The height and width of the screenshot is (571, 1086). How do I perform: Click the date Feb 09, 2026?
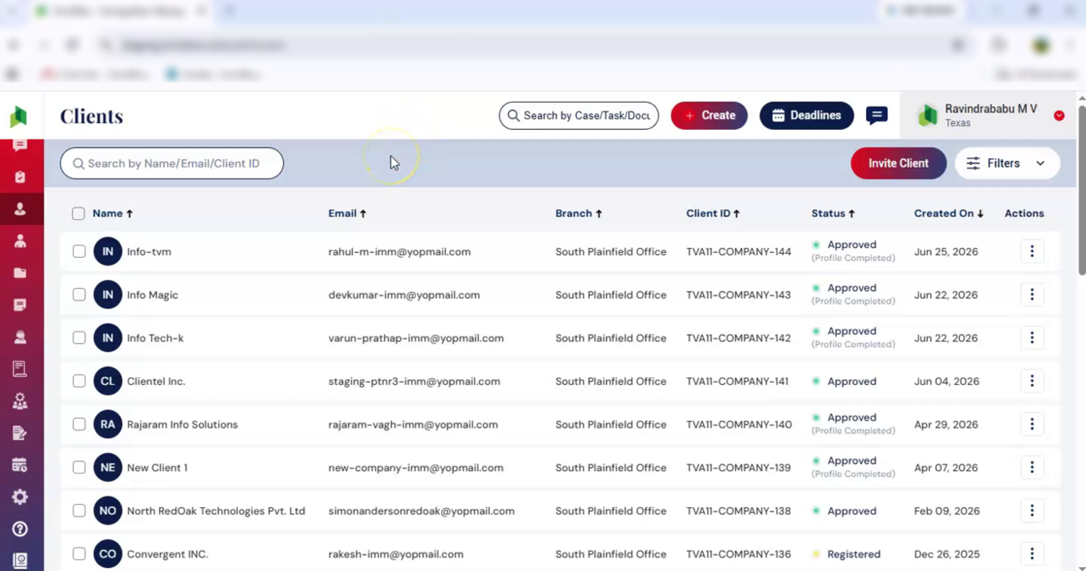tap(947, 511)
